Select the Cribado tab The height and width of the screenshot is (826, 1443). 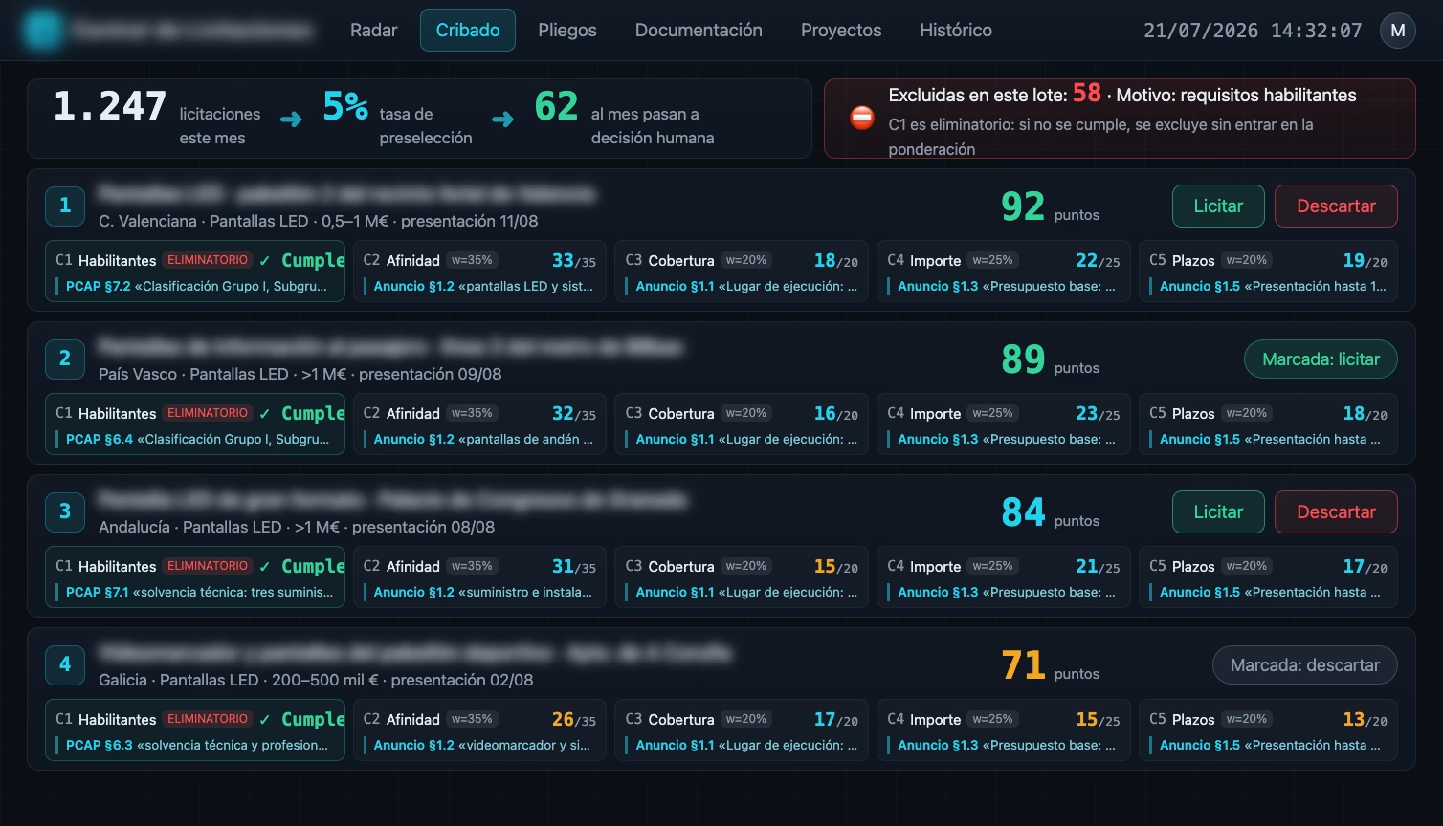click(x=468, y=31)
